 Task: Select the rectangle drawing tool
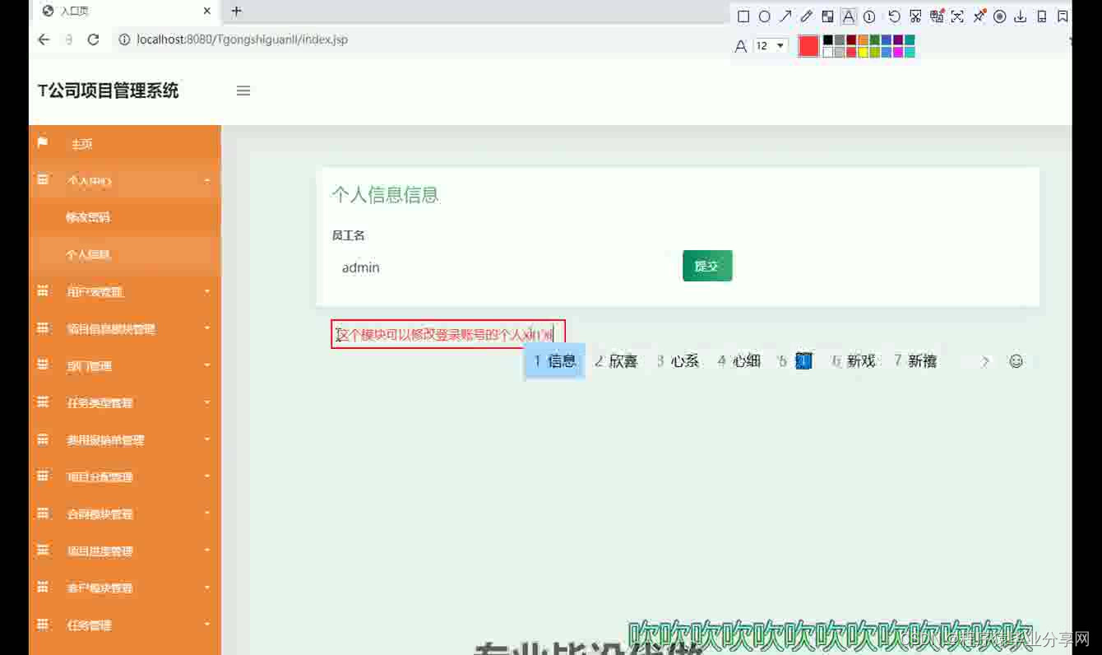click(x=743, y=16)
